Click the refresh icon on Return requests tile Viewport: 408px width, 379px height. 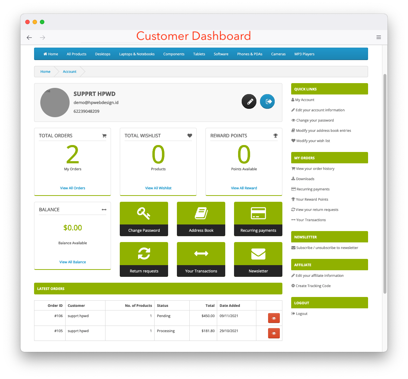pyautogui.click(x=144, y=253)
